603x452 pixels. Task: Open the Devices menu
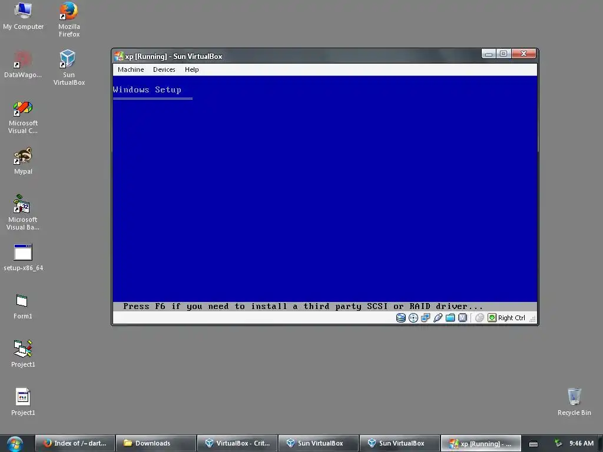click(x=164, y=69)
